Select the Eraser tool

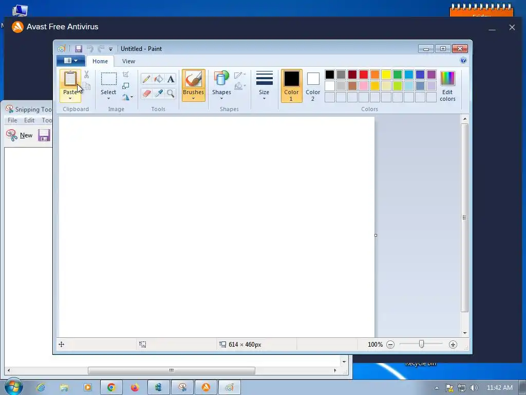[x=146, y=93]
